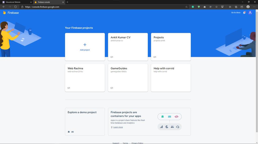Bookmark this page with the star icon

186,7
